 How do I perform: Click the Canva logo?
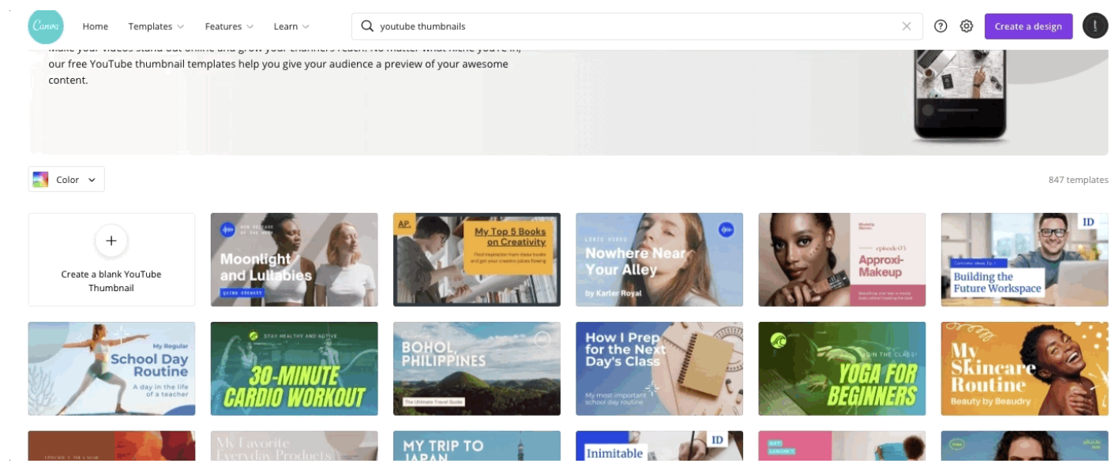(46, 26)
